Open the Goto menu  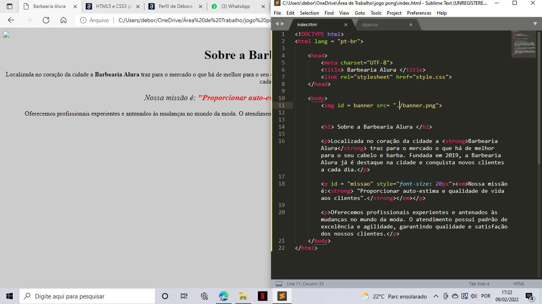[x=360, y=13]
